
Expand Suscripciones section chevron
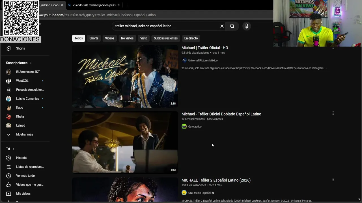tap(31, 63)
